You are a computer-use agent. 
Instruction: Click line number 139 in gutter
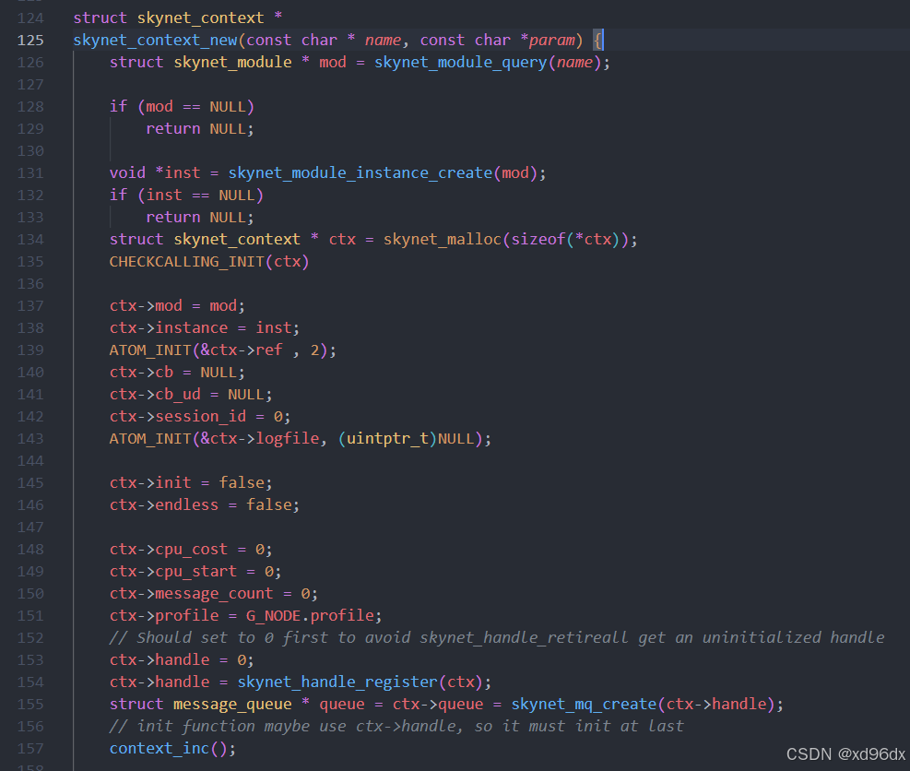(x=30, y=350)
